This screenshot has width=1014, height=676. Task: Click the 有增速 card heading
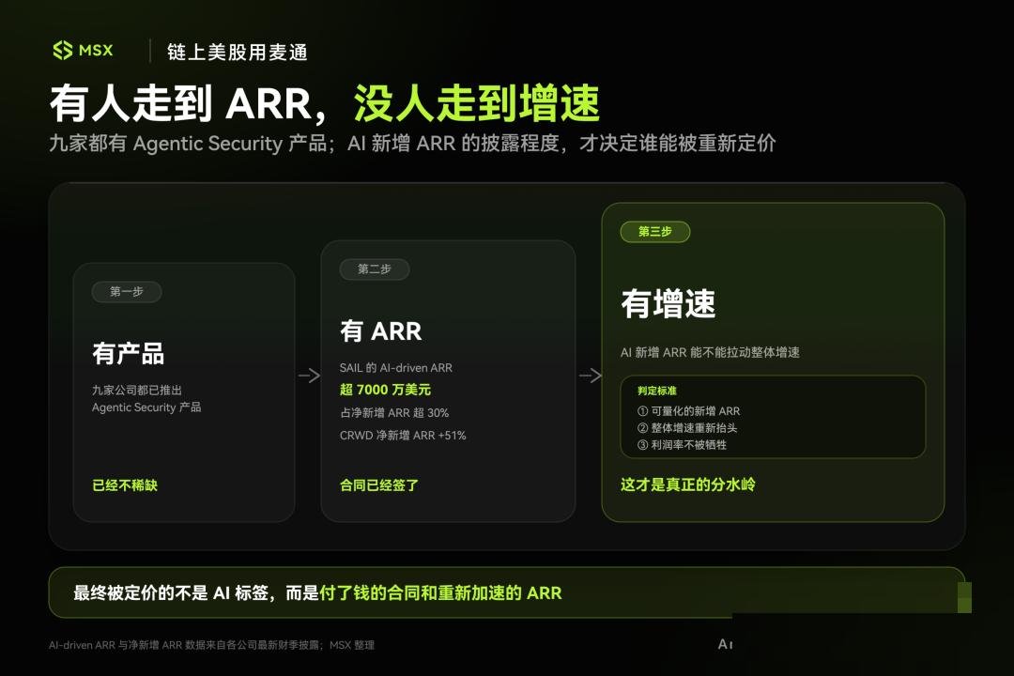coord(668,304)
